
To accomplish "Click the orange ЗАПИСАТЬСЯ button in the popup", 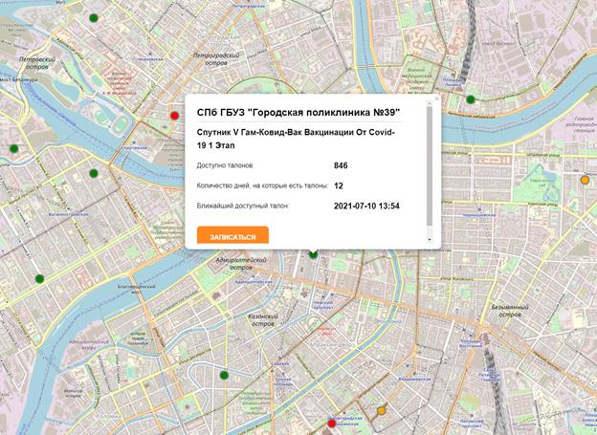I will click(232, 235).
